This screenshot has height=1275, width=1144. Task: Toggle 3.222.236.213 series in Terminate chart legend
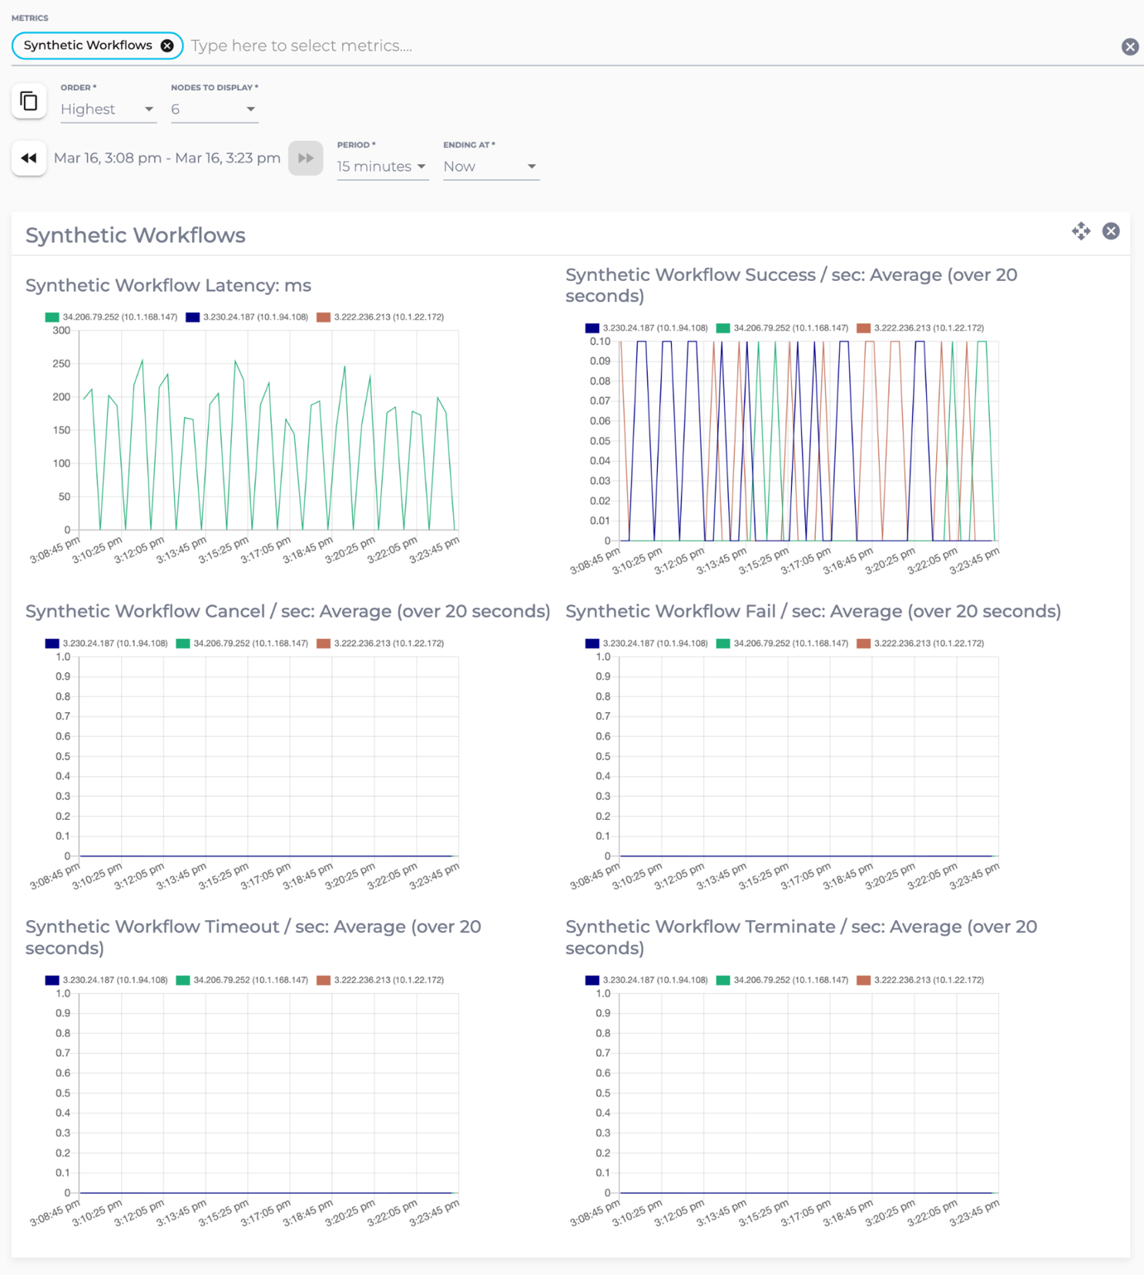tap(921, 980)
